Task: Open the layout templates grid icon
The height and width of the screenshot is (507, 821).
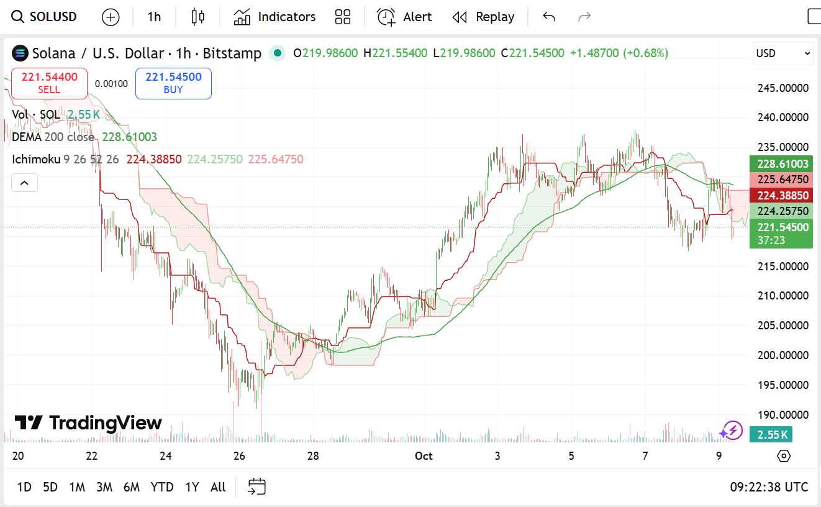Action: click(x=343, y=17)
